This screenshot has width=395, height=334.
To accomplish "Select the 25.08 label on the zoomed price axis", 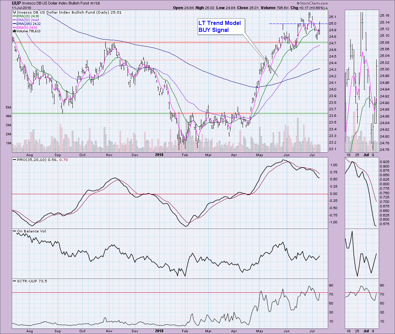I will [x=384, y=42].
